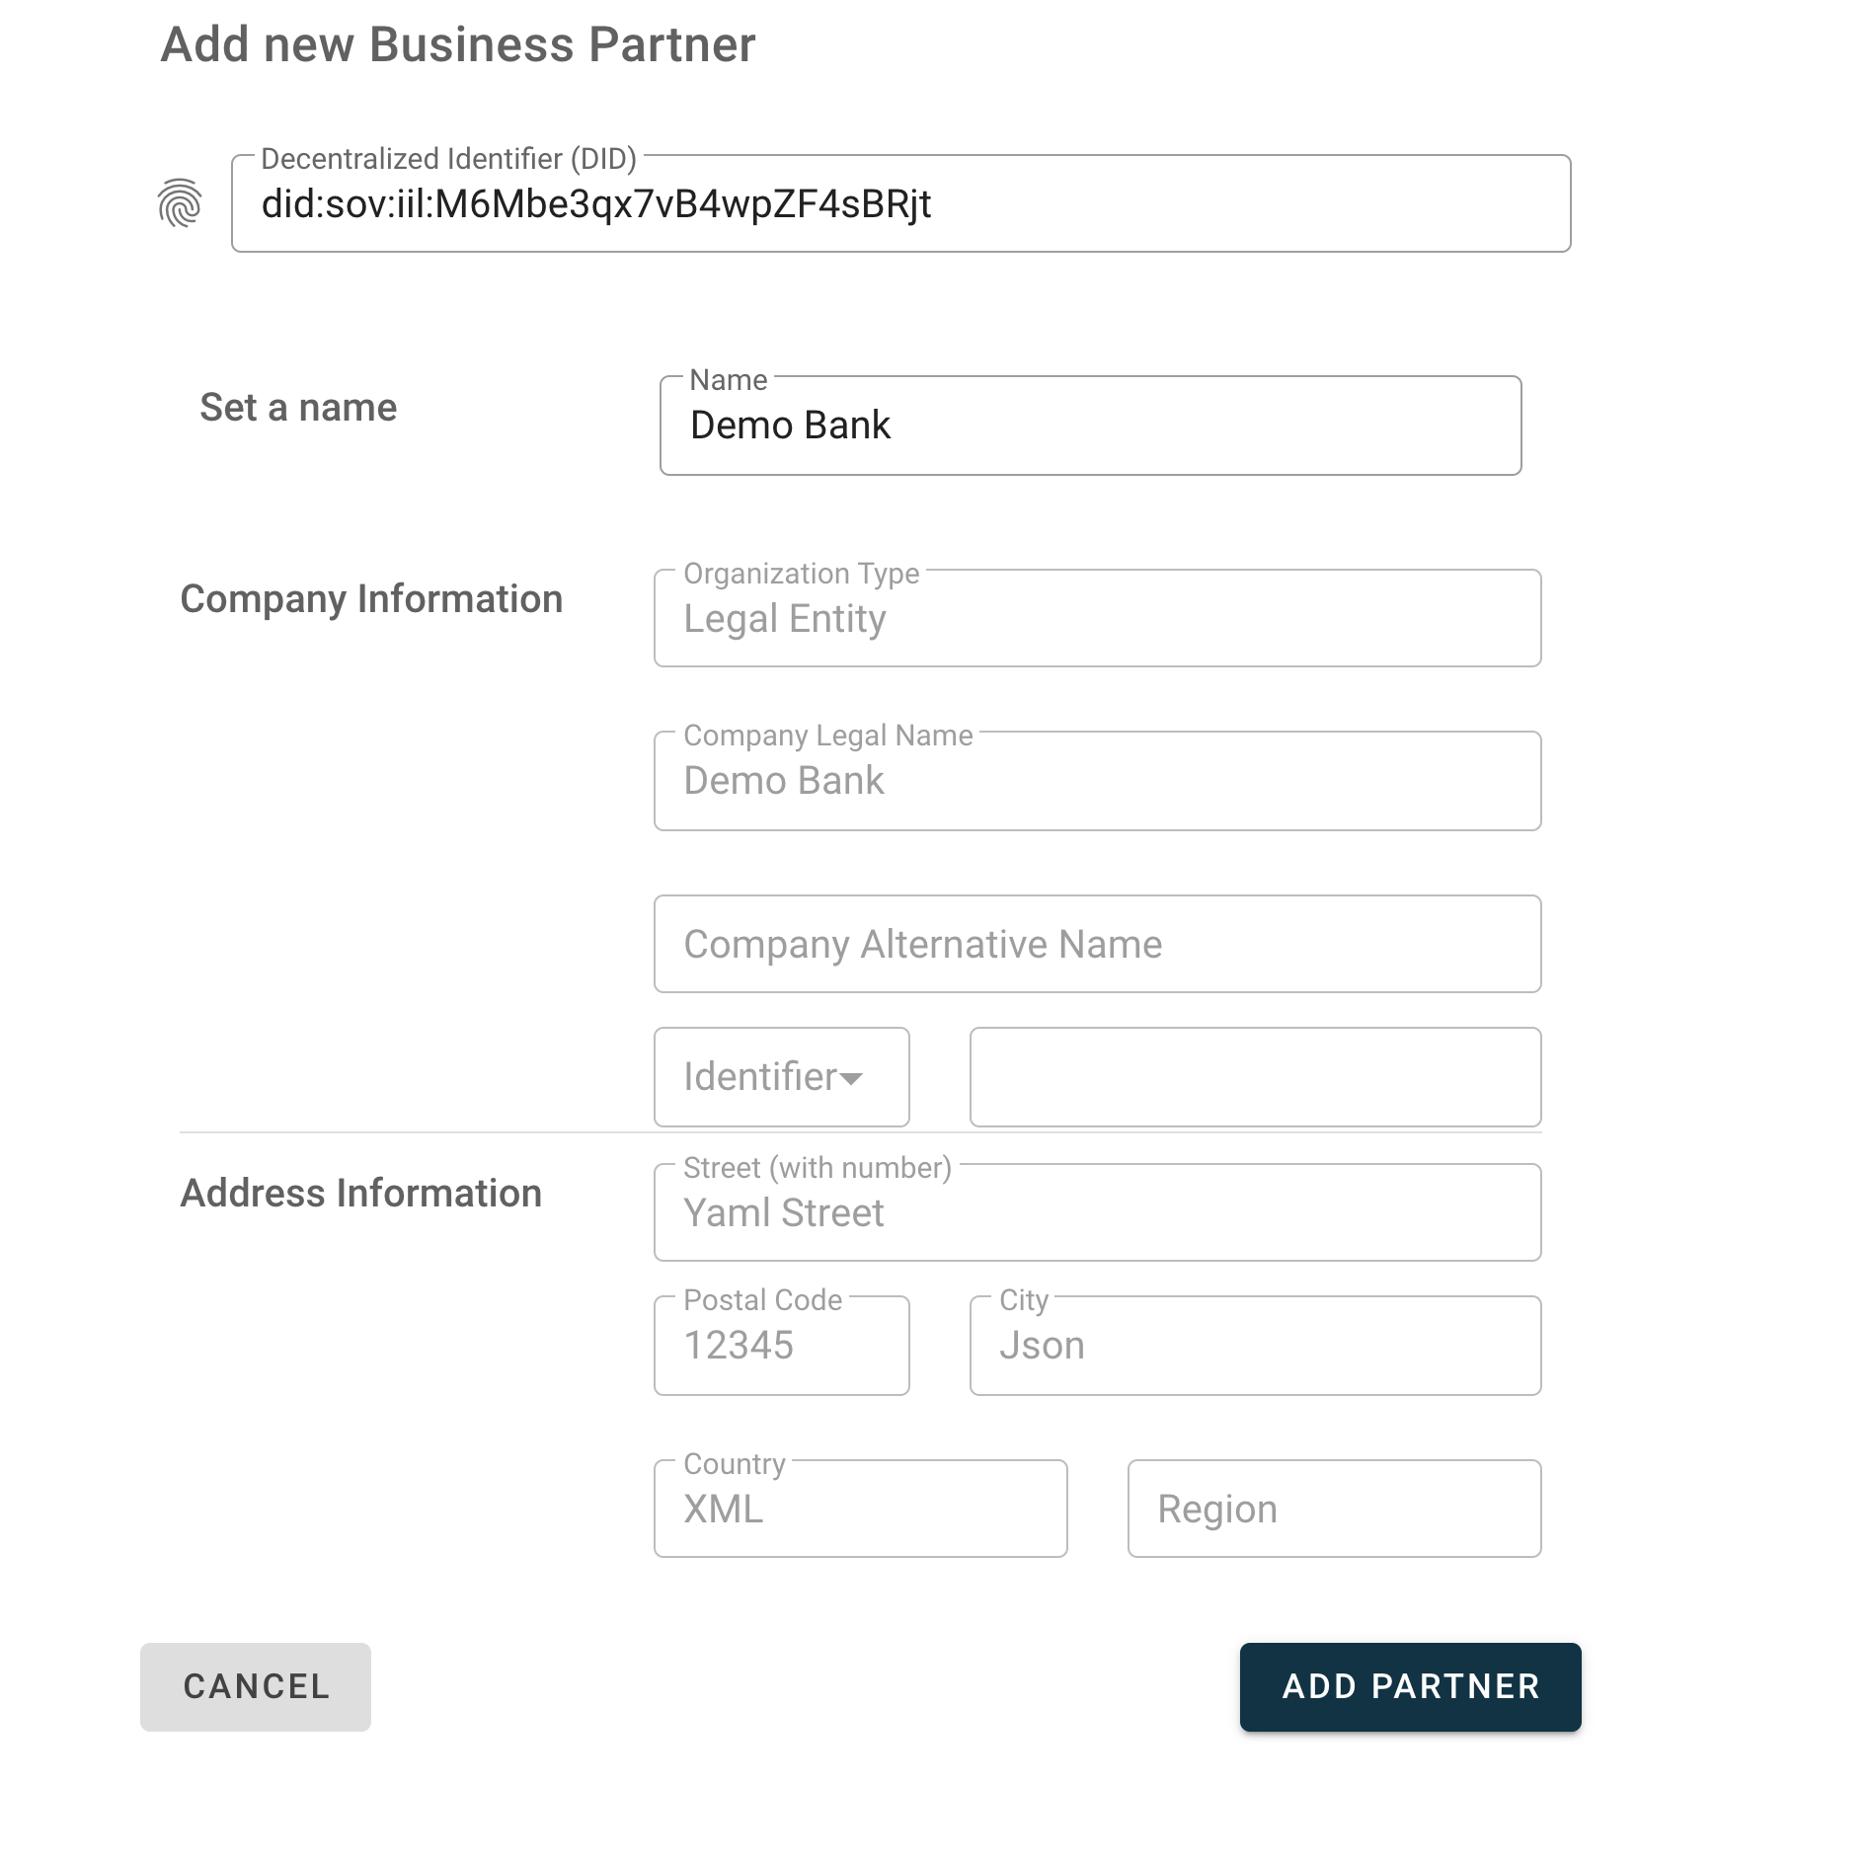This screenshot has width=1870, height=1862.
Task: Click the Set a name label
Action: point(298,406)
